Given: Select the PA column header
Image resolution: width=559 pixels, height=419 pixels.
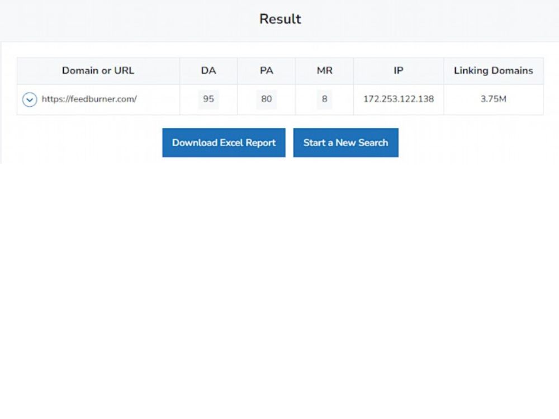Looking at the screenshot, I should click(266, 71).
